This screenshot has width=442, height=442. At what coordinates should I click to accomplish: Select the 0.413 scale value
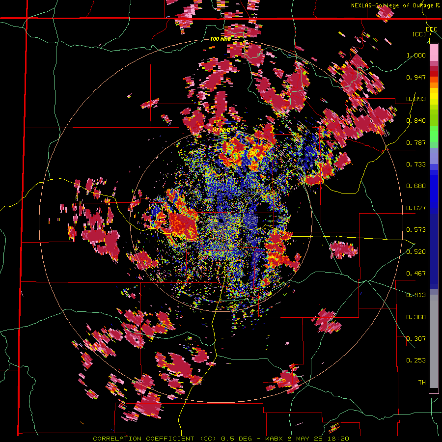[x=416, y=295]
